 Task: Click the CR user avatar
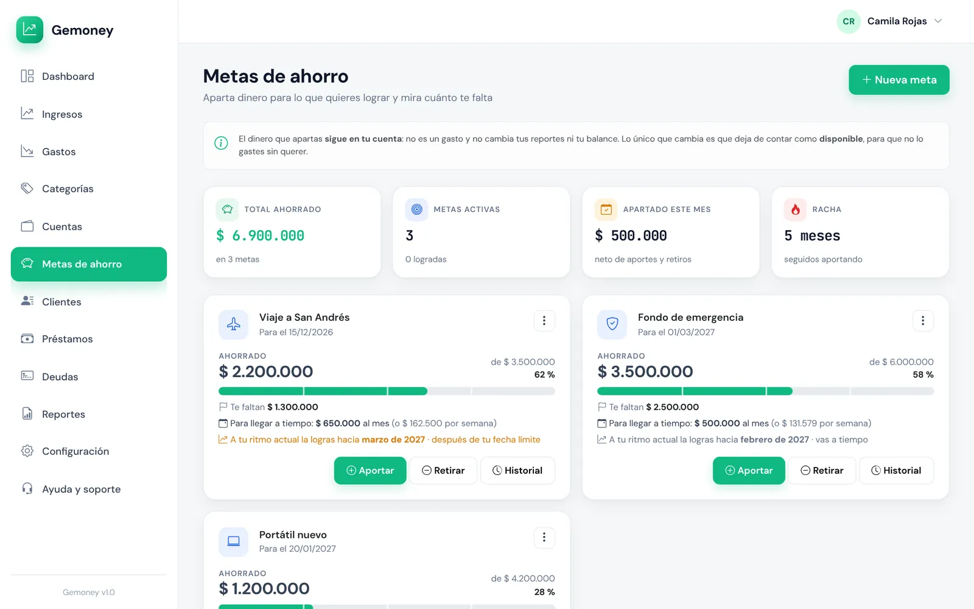(849, 21)
